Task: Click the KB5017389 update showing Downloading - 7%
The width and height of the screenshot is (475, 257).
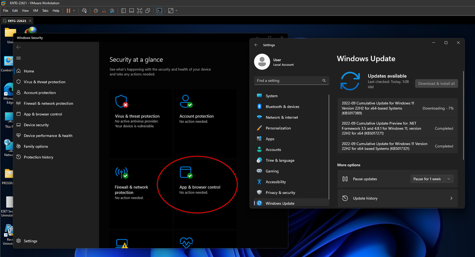Action: pyautogui.click(x=397, y=108)
